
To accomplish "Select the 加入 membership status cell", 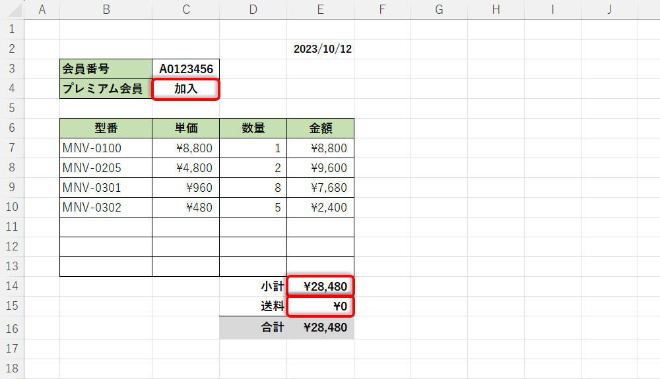I will [186, 89].
